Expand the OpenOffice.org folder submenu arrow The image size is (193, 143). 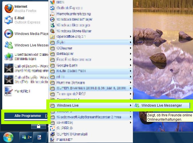pyautogui.click(x=131, y=37)
